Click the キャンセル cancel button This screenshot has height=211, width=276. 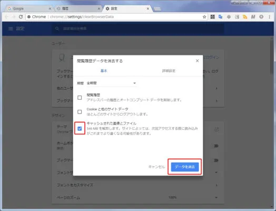point(156,167)
